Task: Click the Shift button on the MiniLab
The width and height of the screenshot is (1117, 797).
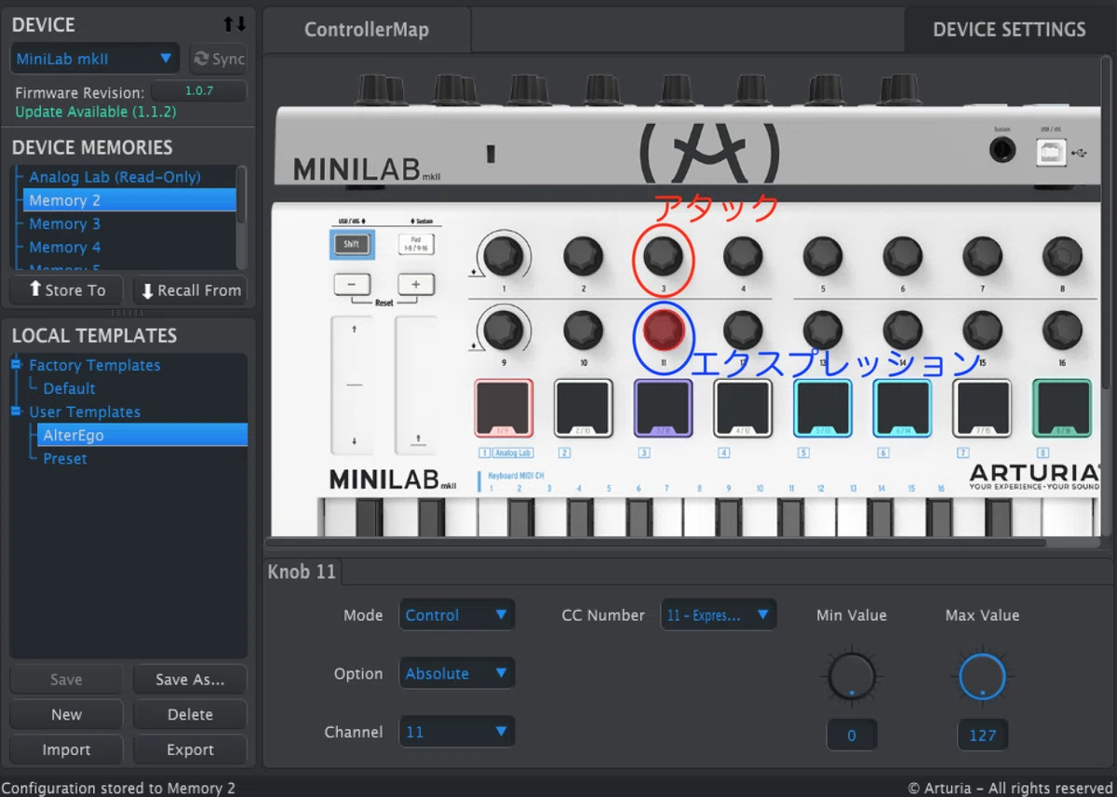Action: pyautogui.click(x=351, y=244)
